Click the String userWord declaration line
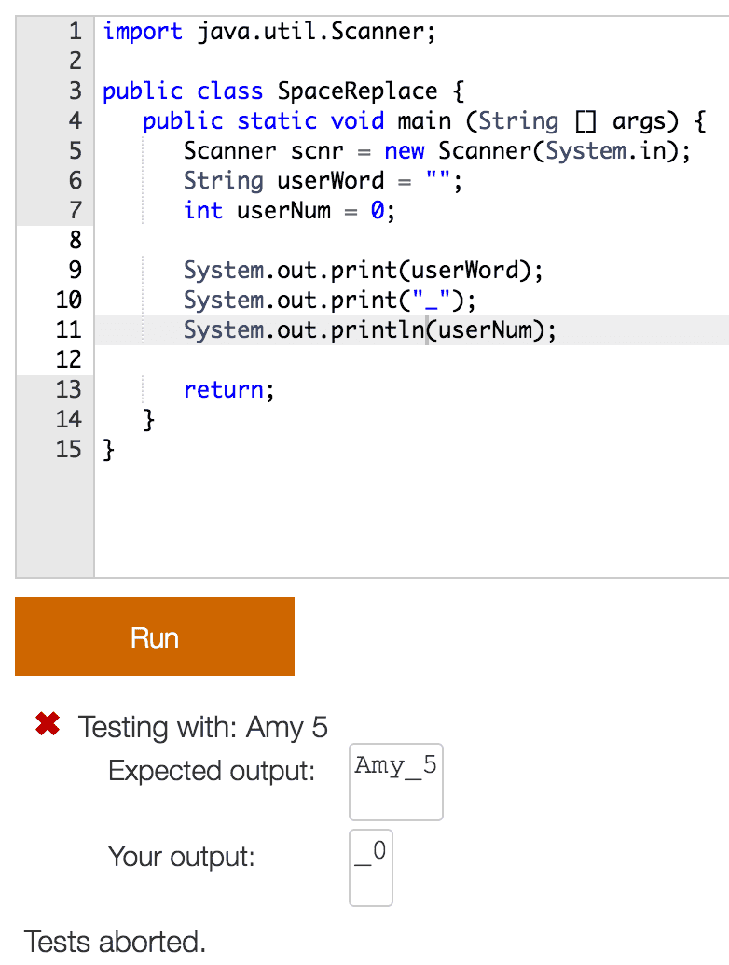 click(322, 181)
